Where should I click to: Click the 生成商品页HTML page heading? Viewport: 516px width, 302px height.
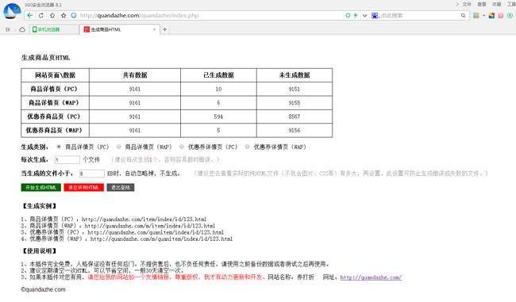pyautogui.click(x=45, y=58)
